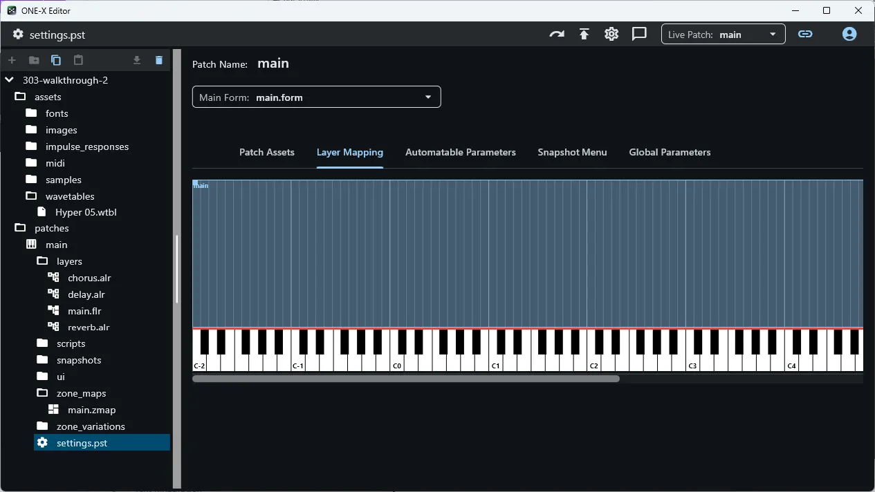Open the Automatable Parameters tab
Screen dimensions: 875x492
(x=461, y=152)
